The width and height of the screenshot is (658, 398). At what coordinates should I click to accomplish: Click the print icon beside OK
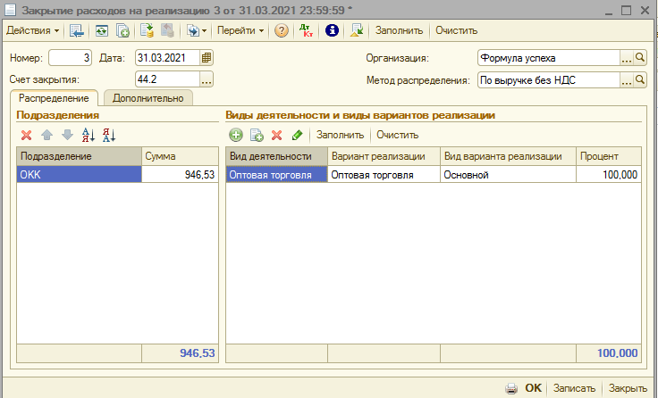[x=511, y=388]
